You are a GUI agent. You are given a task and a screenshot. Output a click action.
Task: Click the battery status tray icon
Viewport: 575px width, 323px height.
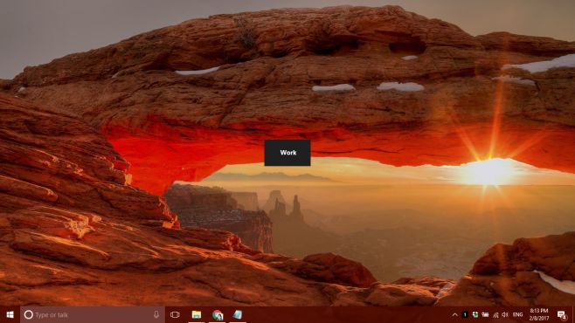(x=485, y=314)
